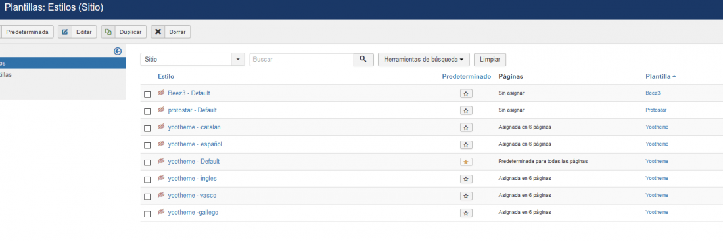The image size is (723, 241).
Task: Expand Herramientas de búsqueda options
Action: 423,59
